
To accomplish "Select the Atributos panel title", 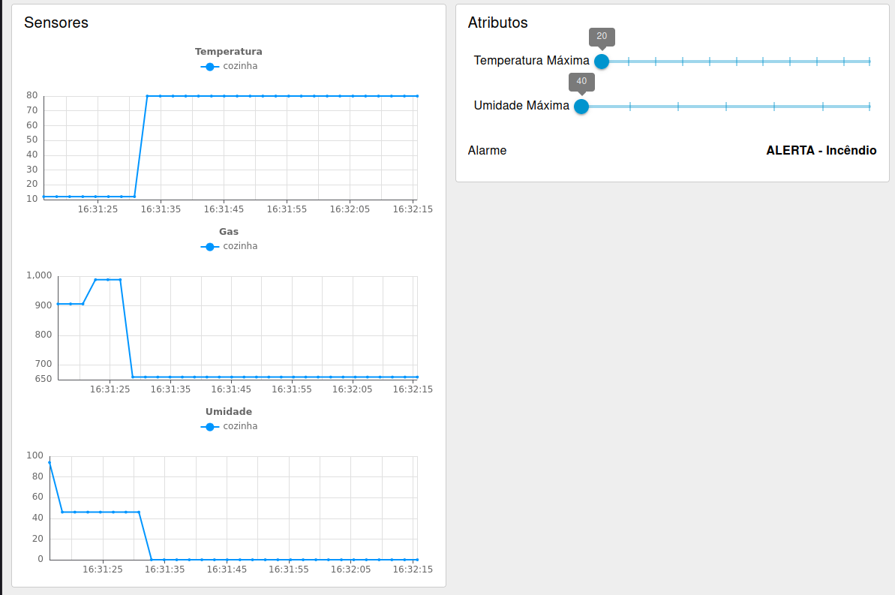I will pyautogui.click(x=497, y=23).
